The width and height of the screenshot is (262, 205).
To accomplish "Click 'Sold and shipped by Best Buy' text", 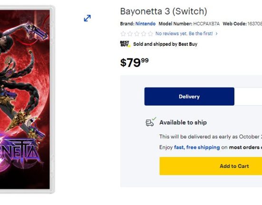I will (165, 44).
